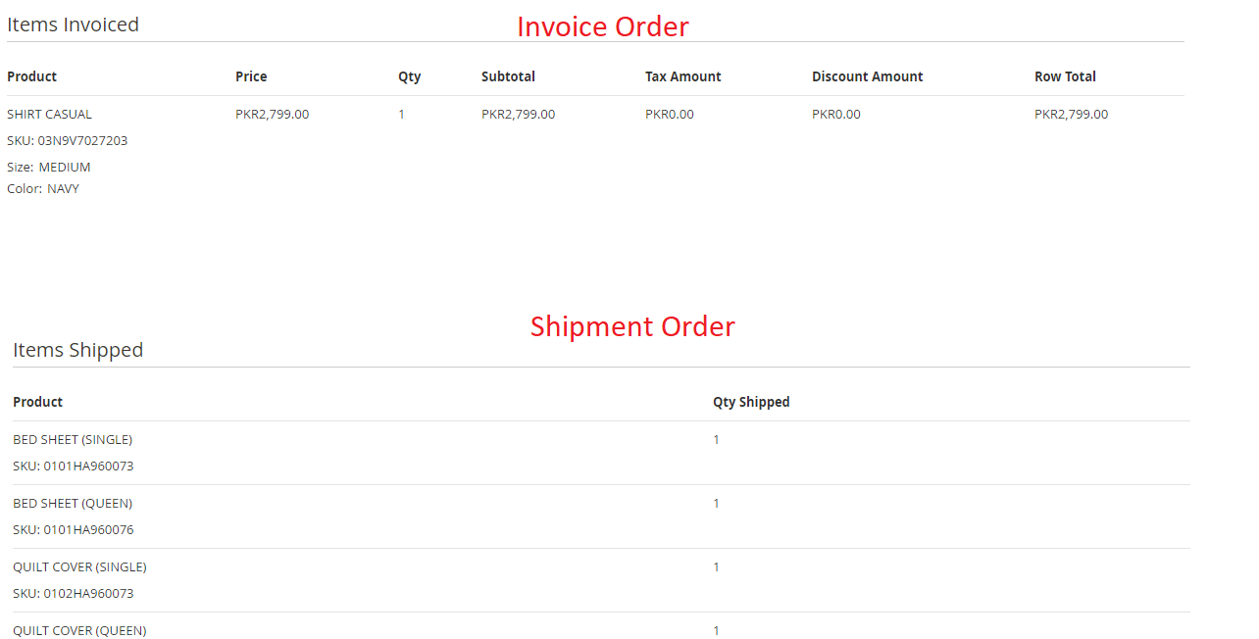
Task: Select the Size MEDIUM attribute text
Action: pyautogui.click(x=49, y=167)
